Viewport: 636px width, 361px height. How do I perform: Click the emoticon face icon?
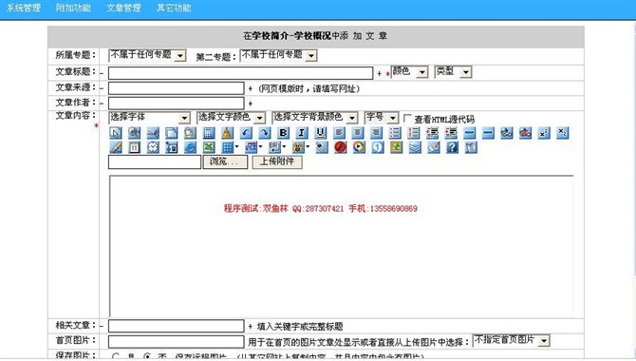tap(298, 147)
